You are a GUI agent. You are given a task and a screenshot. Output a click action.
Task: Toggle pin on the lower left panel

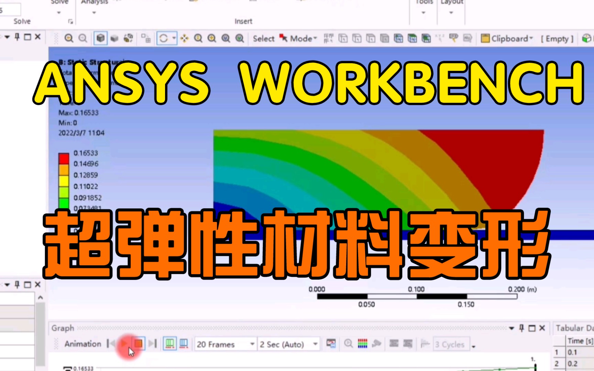(x=17, y=284)
